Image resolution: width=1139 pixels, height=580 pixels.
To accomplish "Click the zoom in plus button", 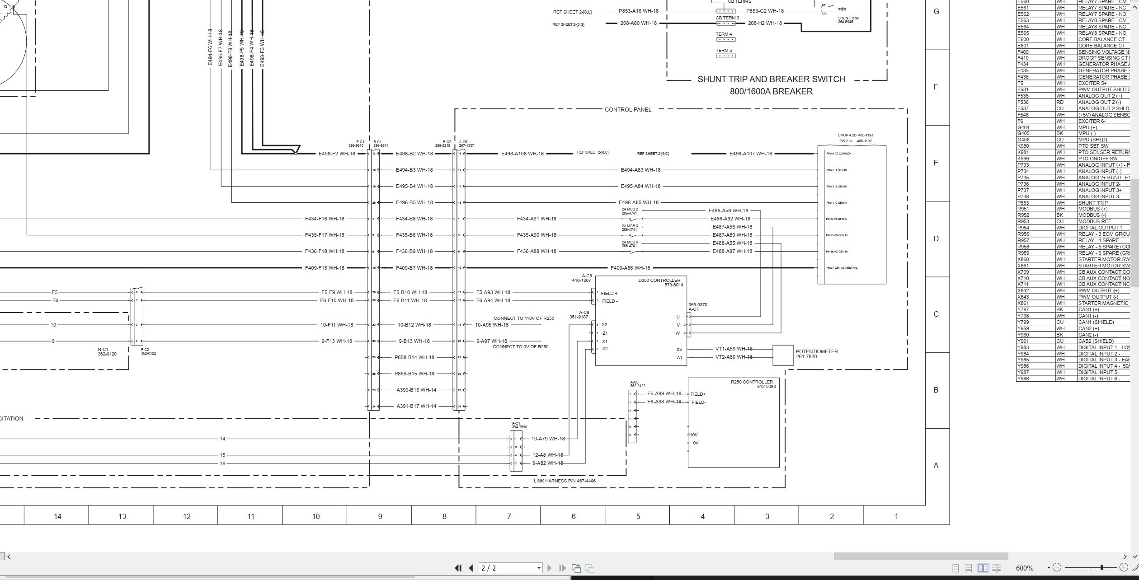I will tap(1124, 567).
